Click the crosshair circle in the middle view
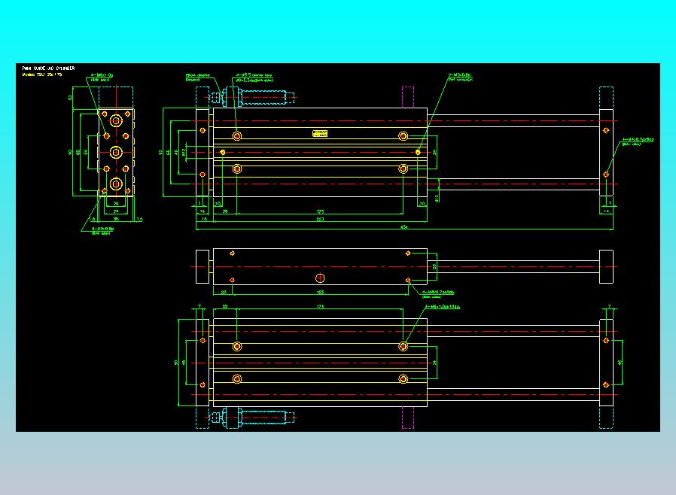Screen dimensions: 676x495 coord(320,278)
